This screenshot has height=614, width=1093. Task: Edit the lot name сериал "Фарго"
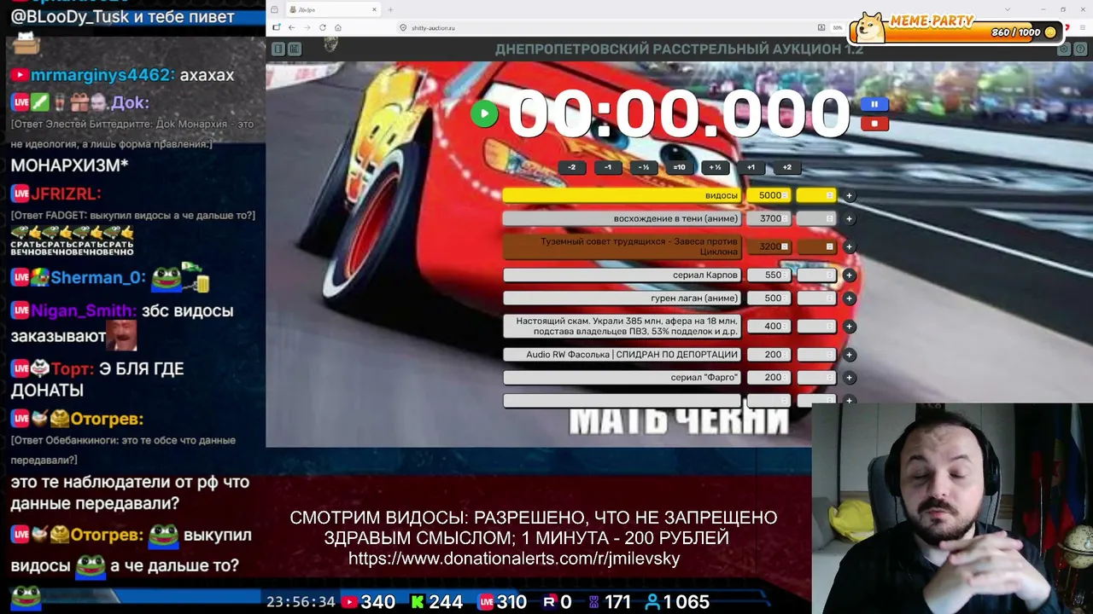click(x=622, y=378)
